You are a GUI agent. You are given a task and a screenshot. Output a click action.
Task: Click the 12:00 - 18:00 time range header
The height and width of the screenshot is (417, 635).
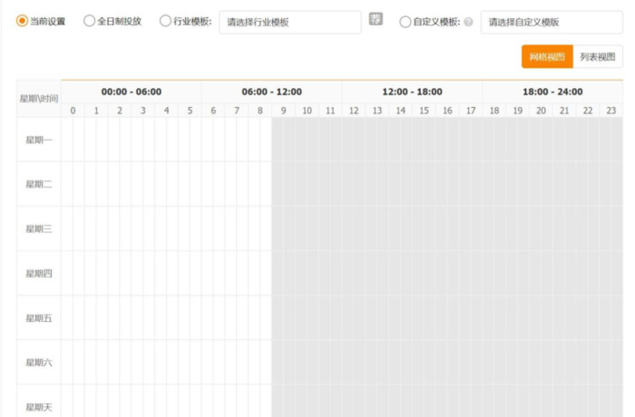(412, 92)
